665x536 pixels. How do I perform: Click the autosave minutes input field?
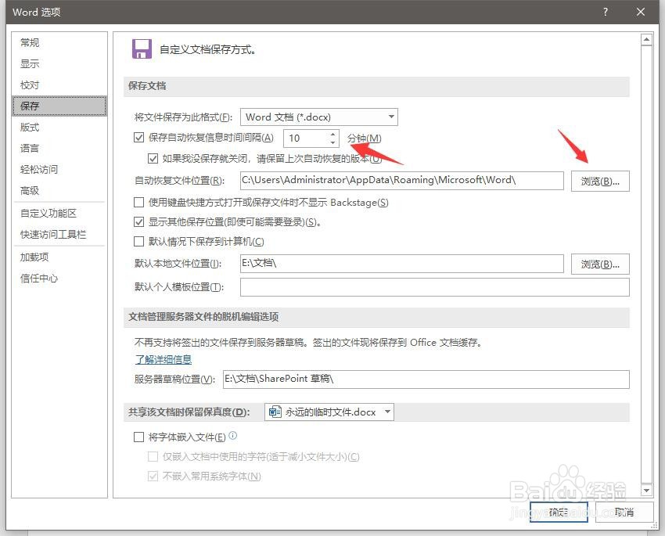point(306,138)
